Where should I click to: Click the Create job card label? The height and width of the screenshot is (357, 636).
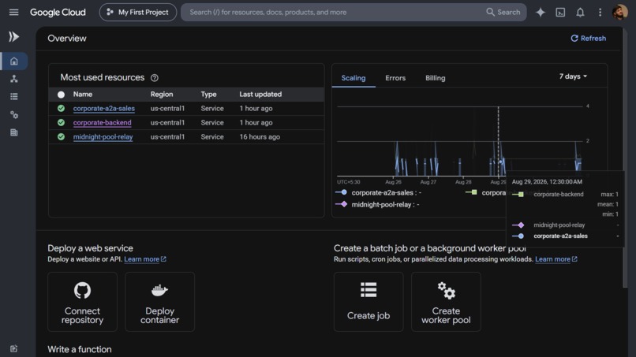[369, 315]
